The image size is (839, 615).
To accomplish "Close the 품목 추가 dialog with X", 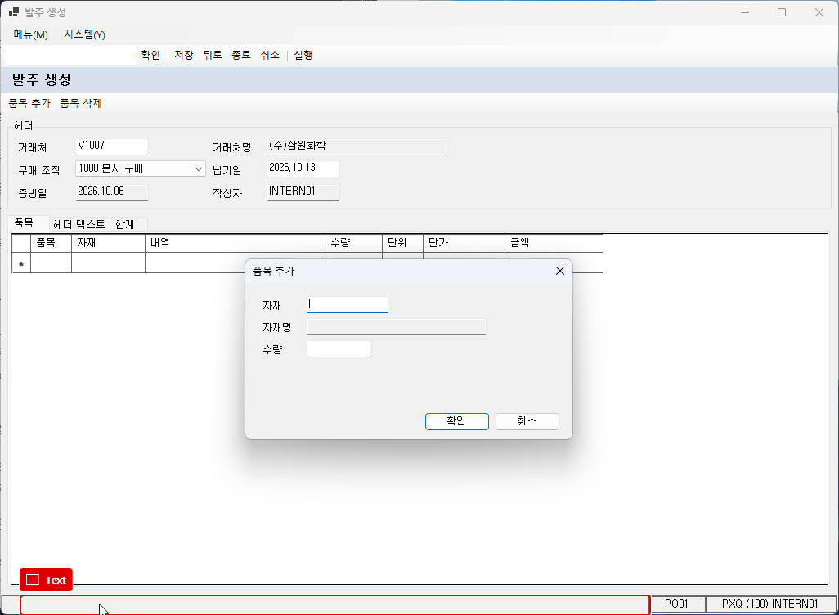I will tap(559, 271).
